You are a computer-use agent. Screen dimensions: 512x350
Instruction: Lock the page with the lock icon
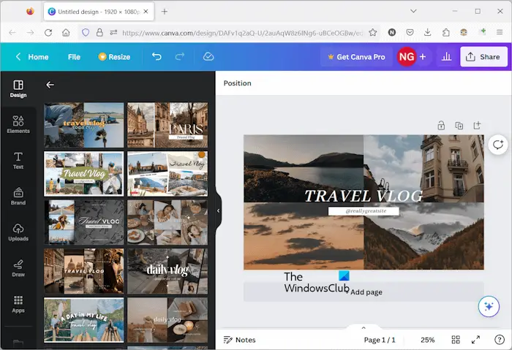point(441,126)
